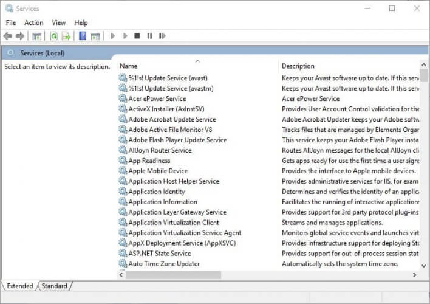Click the Refresh toolbar icon
Viewport: 430px width, 304px height.
54,36
